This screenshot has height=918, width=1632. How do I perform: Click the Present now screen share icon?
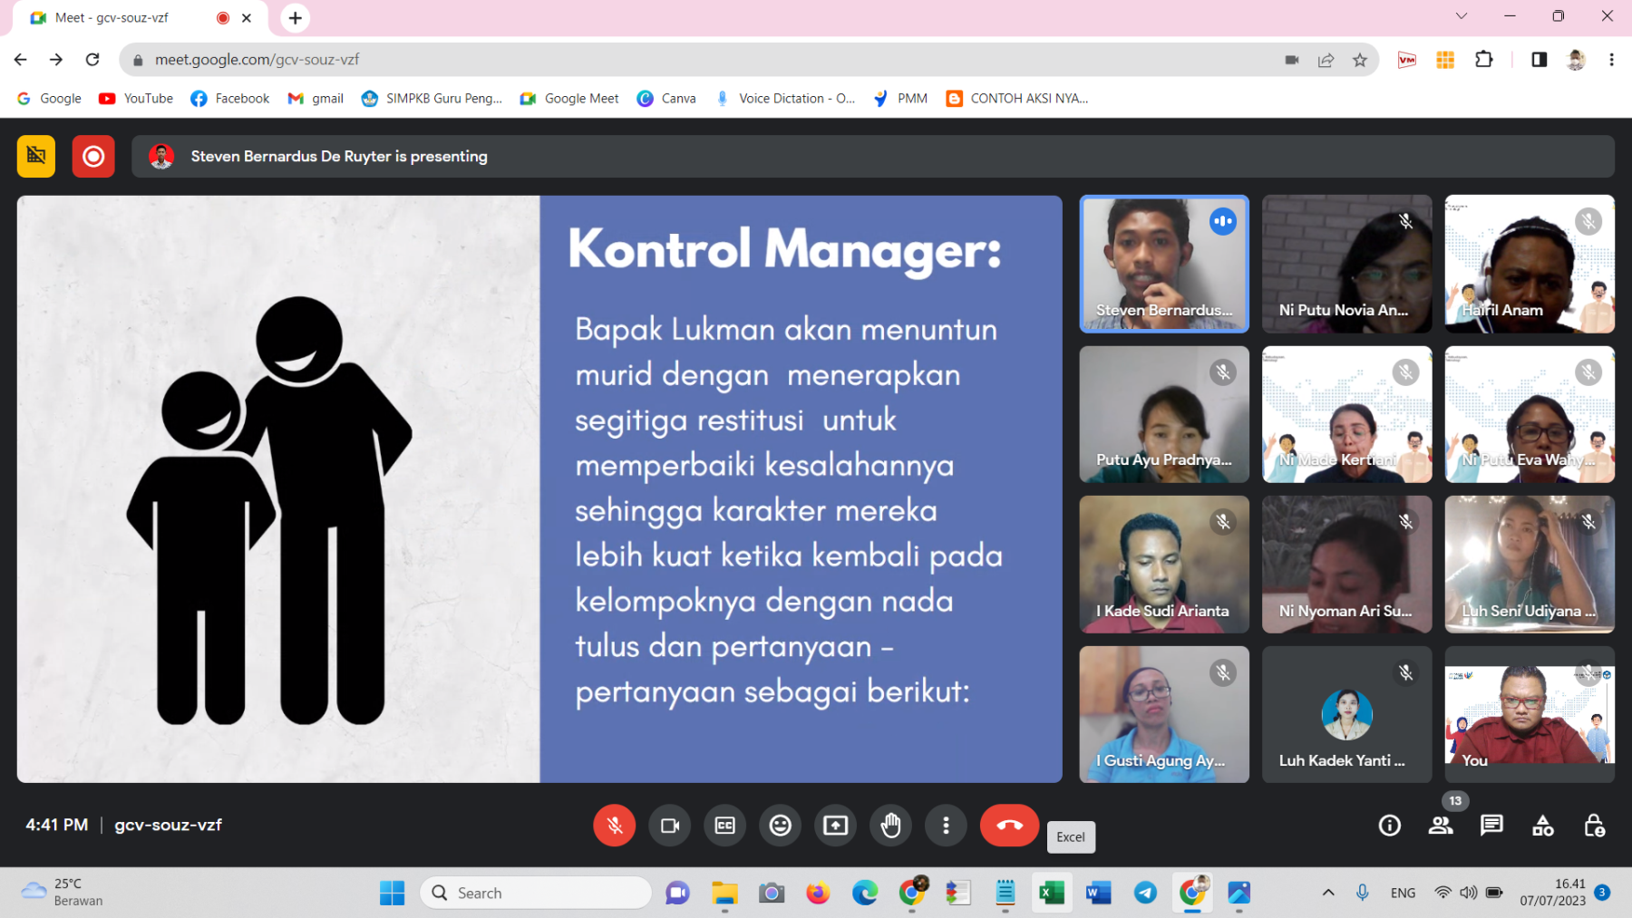click(836, 826)
